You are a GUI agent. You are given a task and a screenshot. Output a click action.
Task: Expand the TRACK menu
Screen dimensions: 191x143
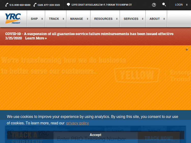[56, 19]
